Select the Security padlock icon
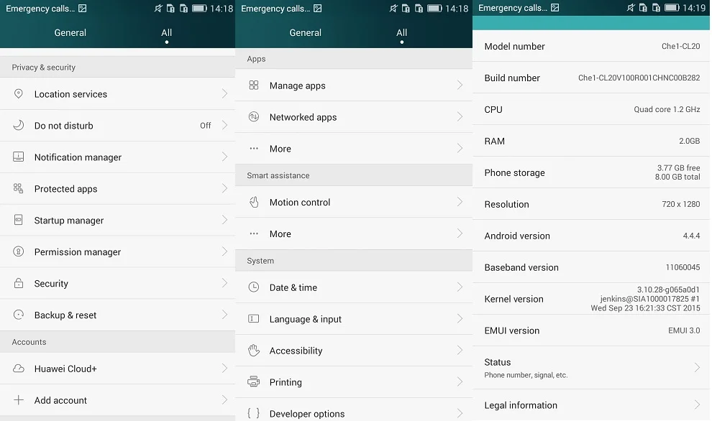This screenshot has height=421, width=712. [19, 284]
